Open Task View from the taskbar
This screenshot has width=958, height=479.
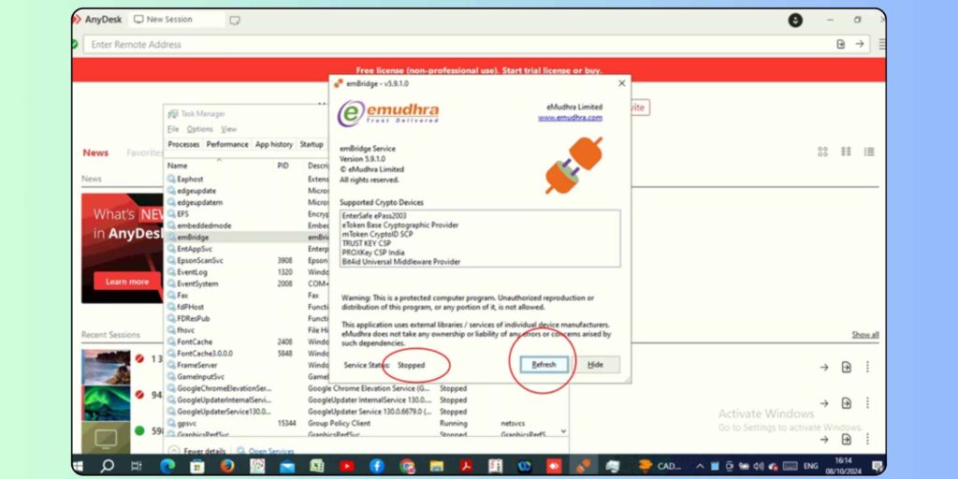137,466
